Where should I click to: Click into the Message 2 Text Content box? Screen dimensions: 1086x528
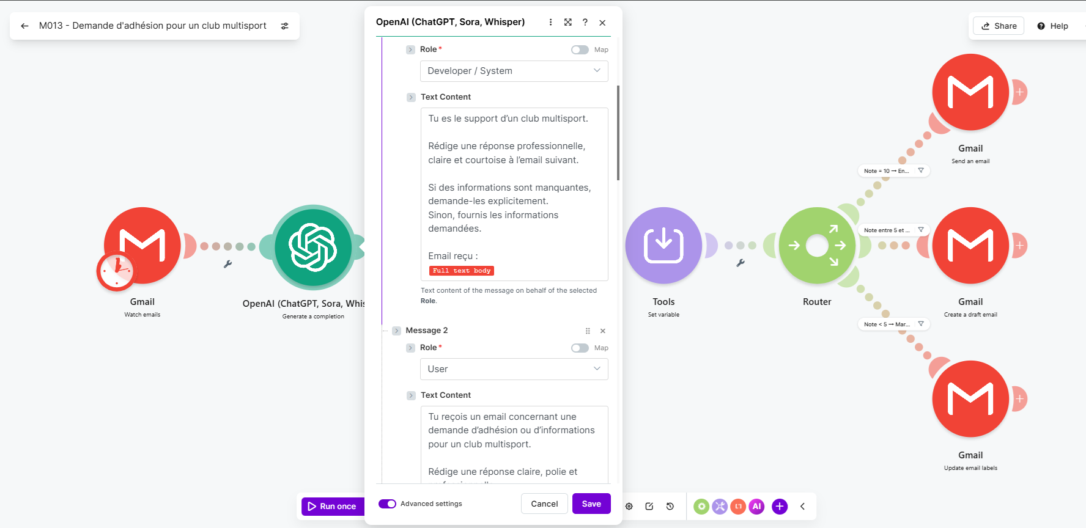pyautogui.click(x=514, y=444)
